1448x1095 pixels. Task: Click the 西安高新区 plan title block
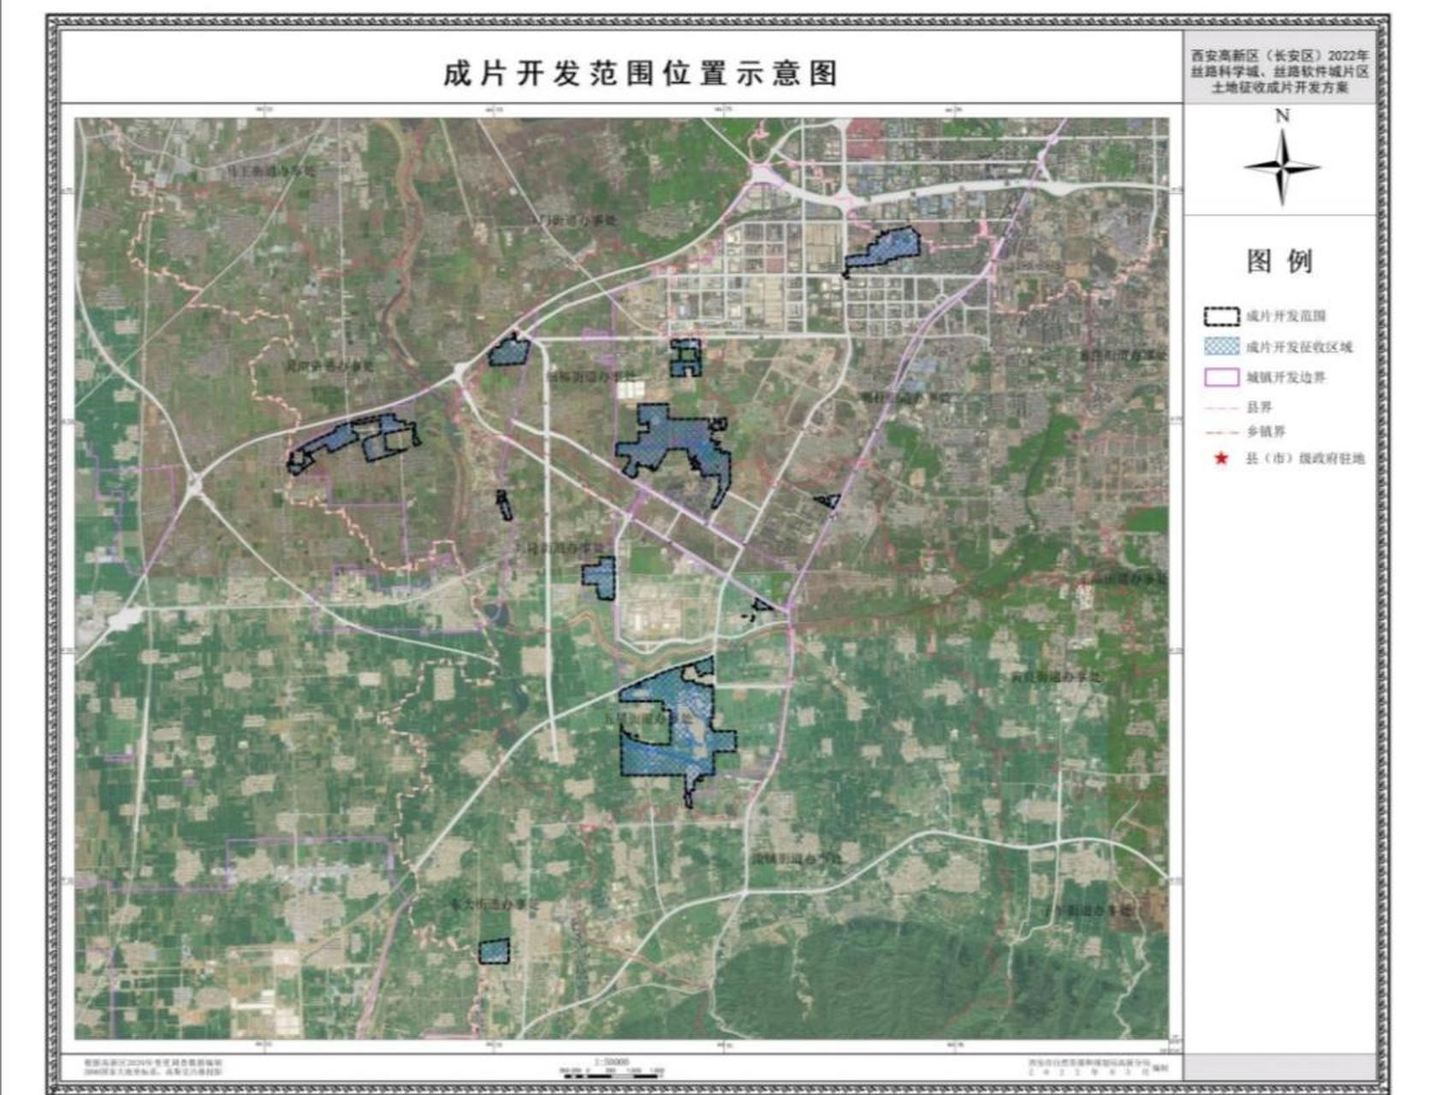click(x=1280, y=71)
